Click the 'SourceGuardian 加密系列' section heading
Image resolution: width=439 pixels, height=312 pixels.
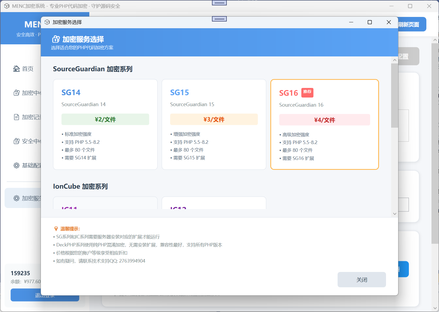tap(93, 69)
